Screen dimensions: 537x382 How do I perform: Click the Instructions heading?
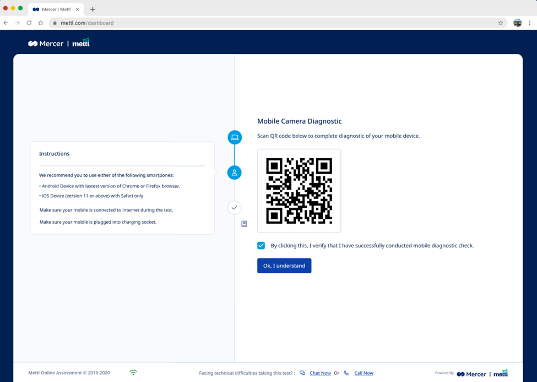pos(54,153)
